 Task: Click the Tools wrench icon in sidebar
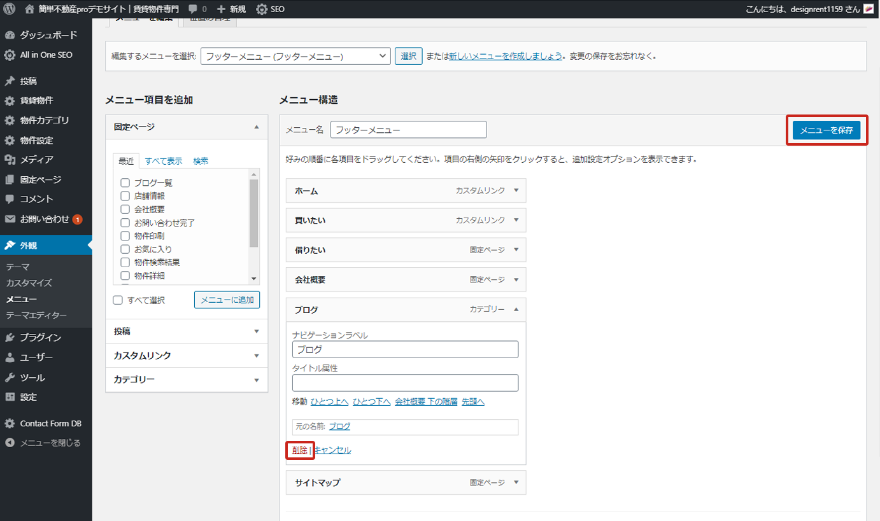tap(10, 377)
